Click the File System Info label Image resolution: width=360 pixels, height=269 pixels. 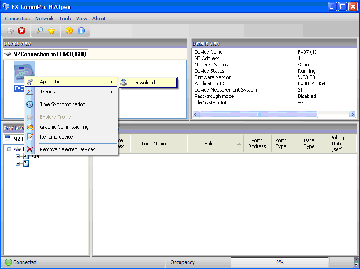point(212,102)
